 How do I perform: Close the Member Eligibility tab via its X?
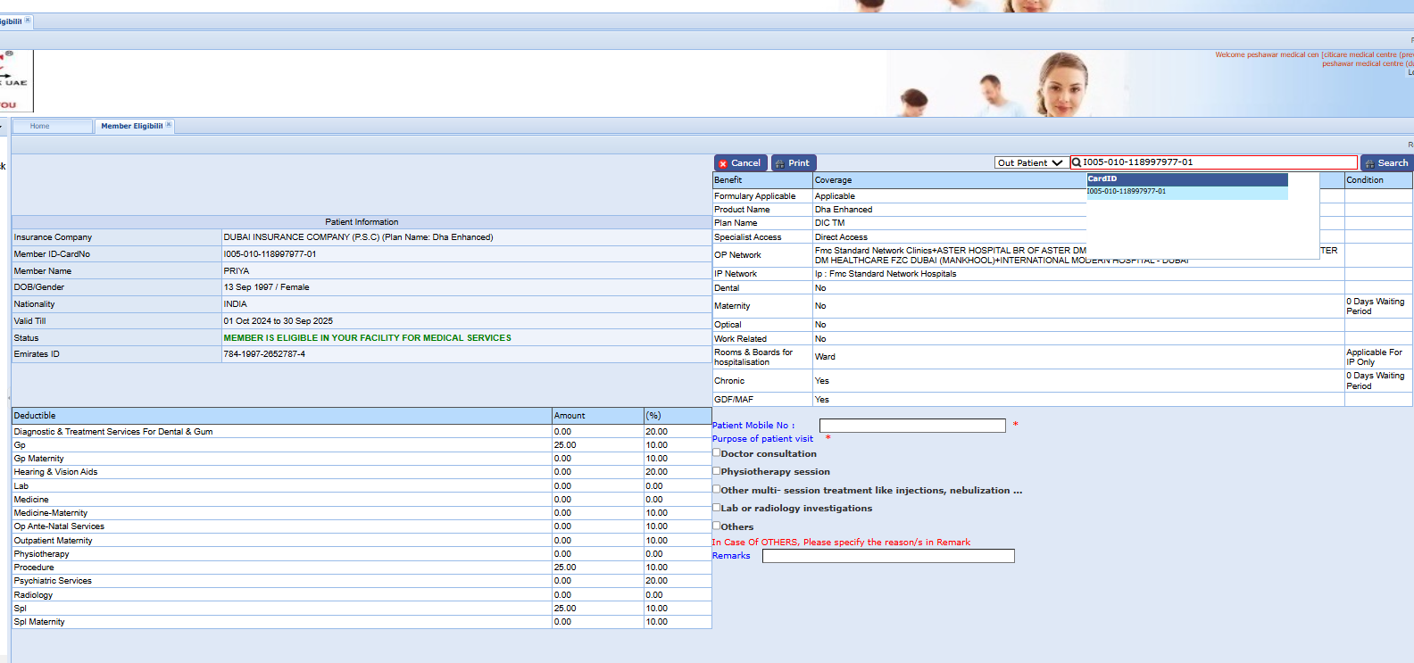169,125
